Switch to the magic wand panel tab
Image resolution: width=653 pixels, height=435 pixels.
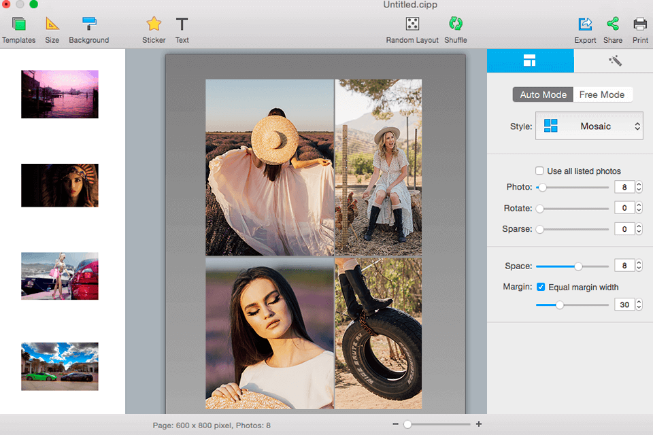pyautogui.click(x=614, y=60)
